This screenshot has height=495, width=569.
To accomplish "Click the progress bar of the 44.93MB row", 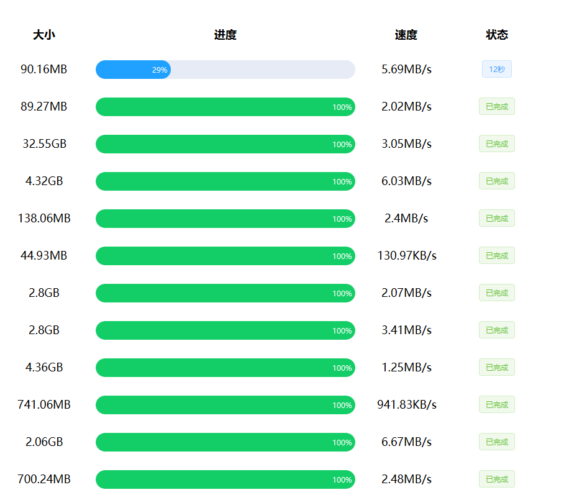I will (225, 256).
